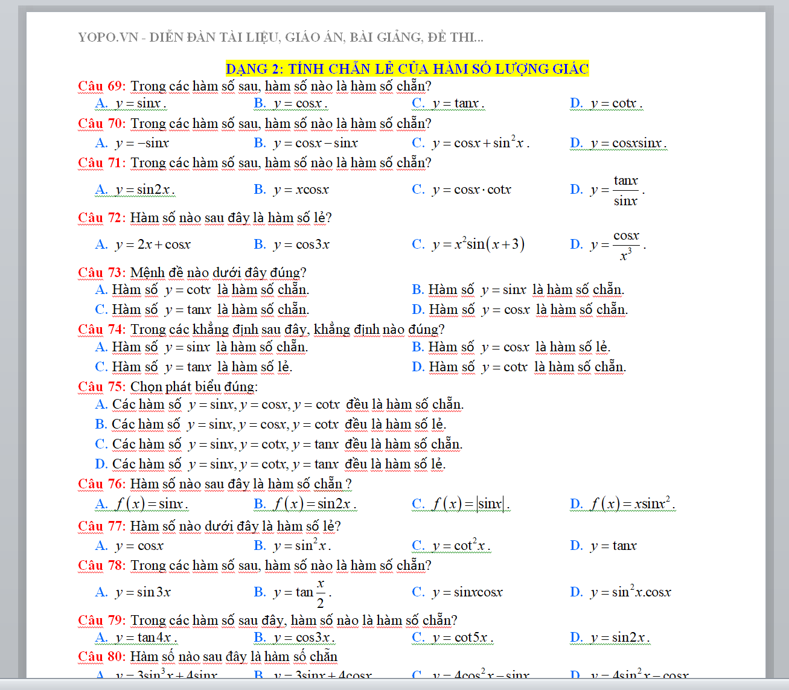Click answer B tan of x over 2
Viewport: 789px width, 690px height.
(293, 592)
